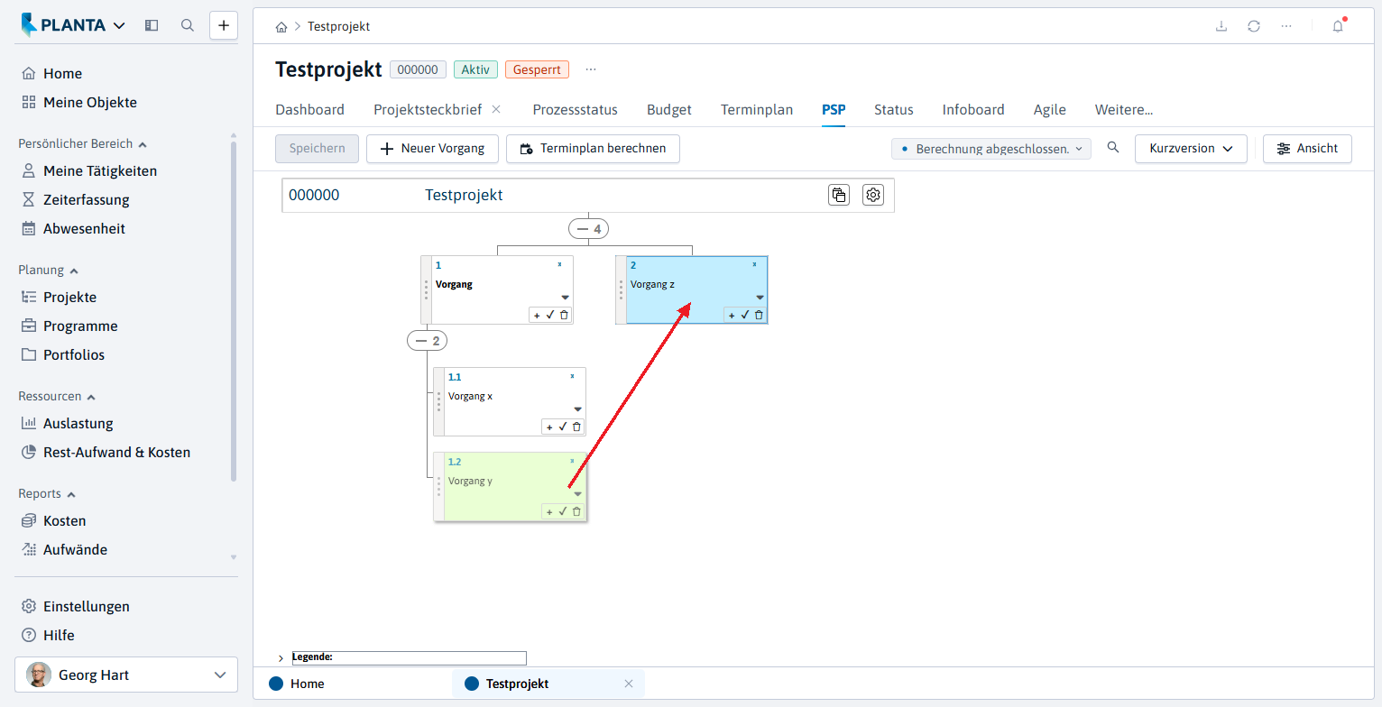Open the three-dot menu in top bar

[x=1286, y=26]
